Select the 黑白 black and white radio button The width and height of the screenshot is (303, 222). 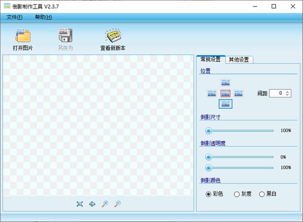pos(262,194)
